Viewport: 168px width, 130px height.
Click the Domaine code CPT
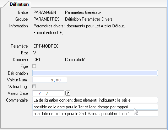(37, 60)
